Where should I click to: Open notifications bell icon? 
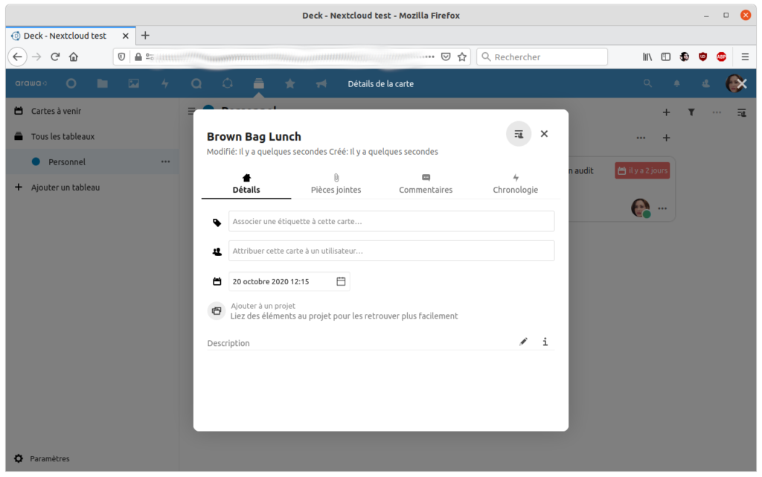coord(676,83)
